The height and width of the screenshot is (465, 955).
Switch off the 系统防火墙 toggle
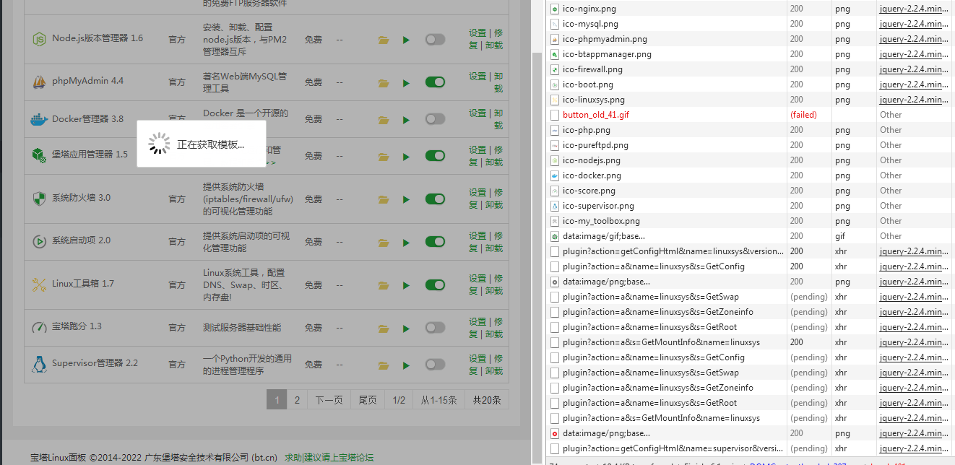tap(435, 199)
